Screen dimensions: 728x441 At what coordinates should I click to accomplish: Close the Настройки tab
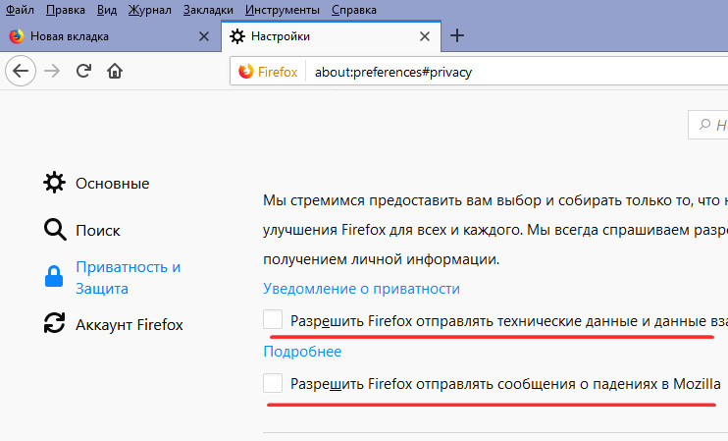425,36
